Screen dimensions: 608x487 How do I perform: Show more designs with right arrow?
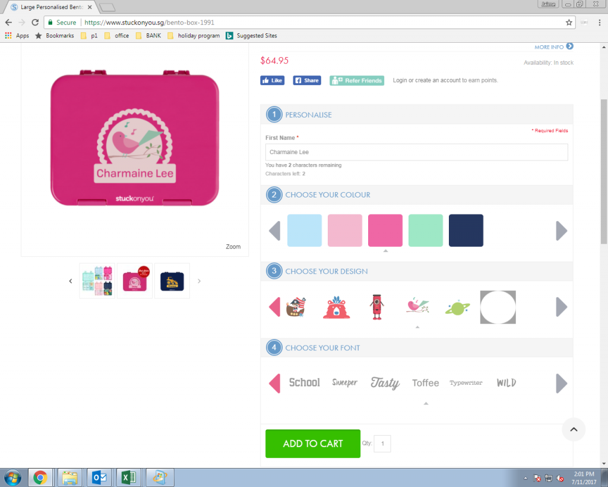(562, 307)
